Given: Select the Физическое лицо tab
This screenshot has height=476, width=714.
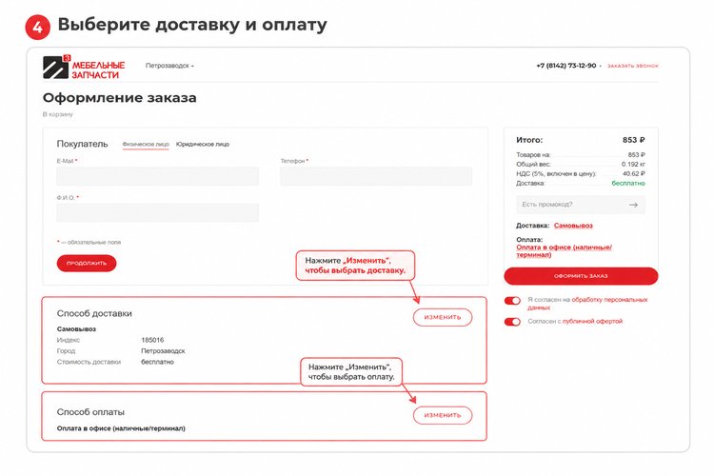Looking at the screenshot, I should pyautogui.click(x=146, y=144).
